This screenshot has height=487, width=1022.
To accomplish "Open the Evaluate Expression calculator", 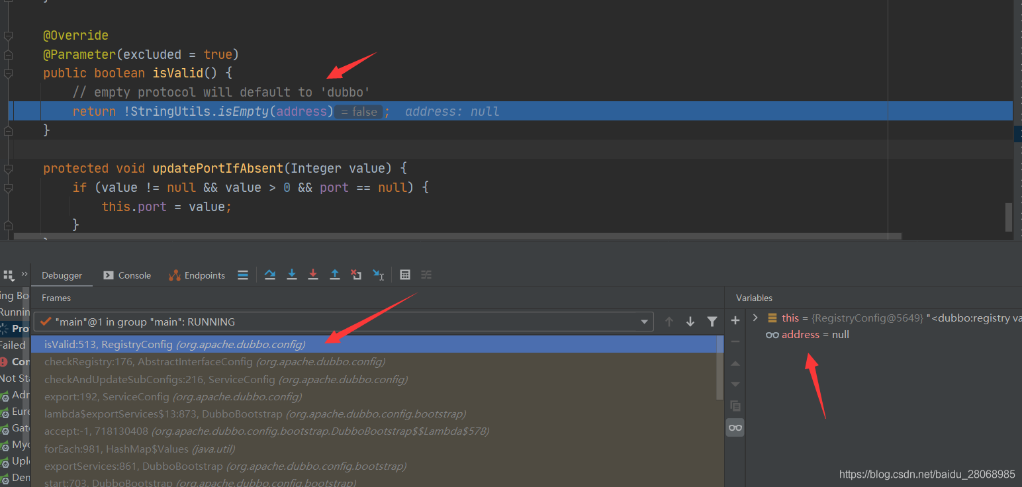I will (x=405, y=275).
